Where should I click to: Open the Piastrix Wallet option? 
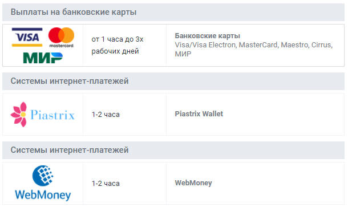[x=199, y=114]
